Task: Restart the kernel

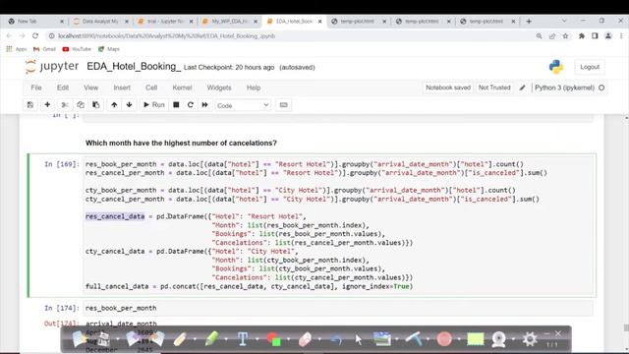Action: click(x=190, y=105)
